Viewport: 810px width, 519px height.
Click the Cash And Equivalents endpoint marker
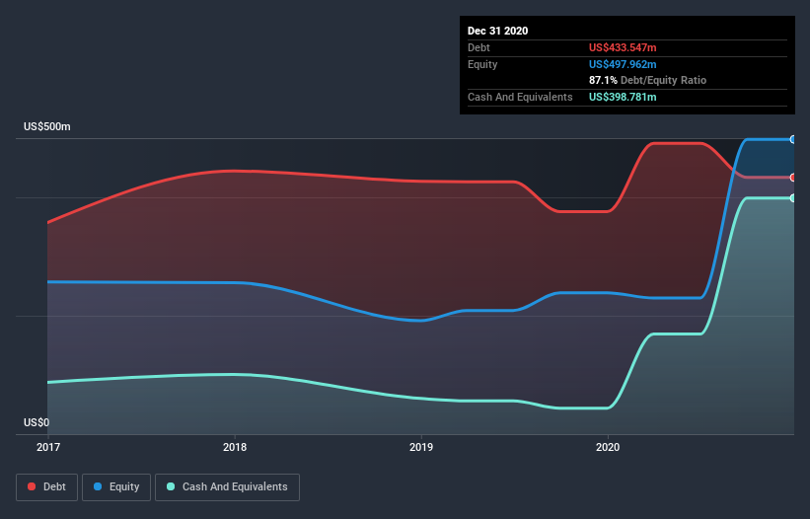[x=793, y=197]
